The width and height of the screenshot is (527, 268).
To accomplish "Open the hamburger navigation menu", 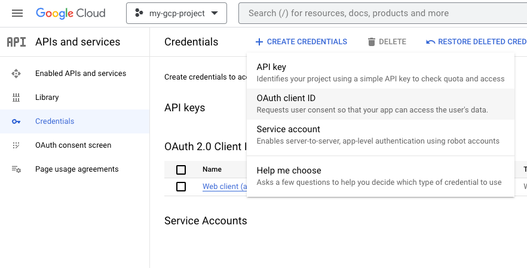I will (17, 13).
